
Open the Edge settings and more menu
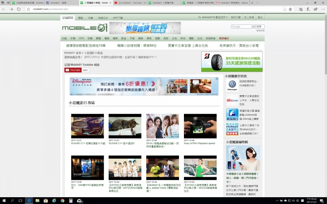coord(323,9)
